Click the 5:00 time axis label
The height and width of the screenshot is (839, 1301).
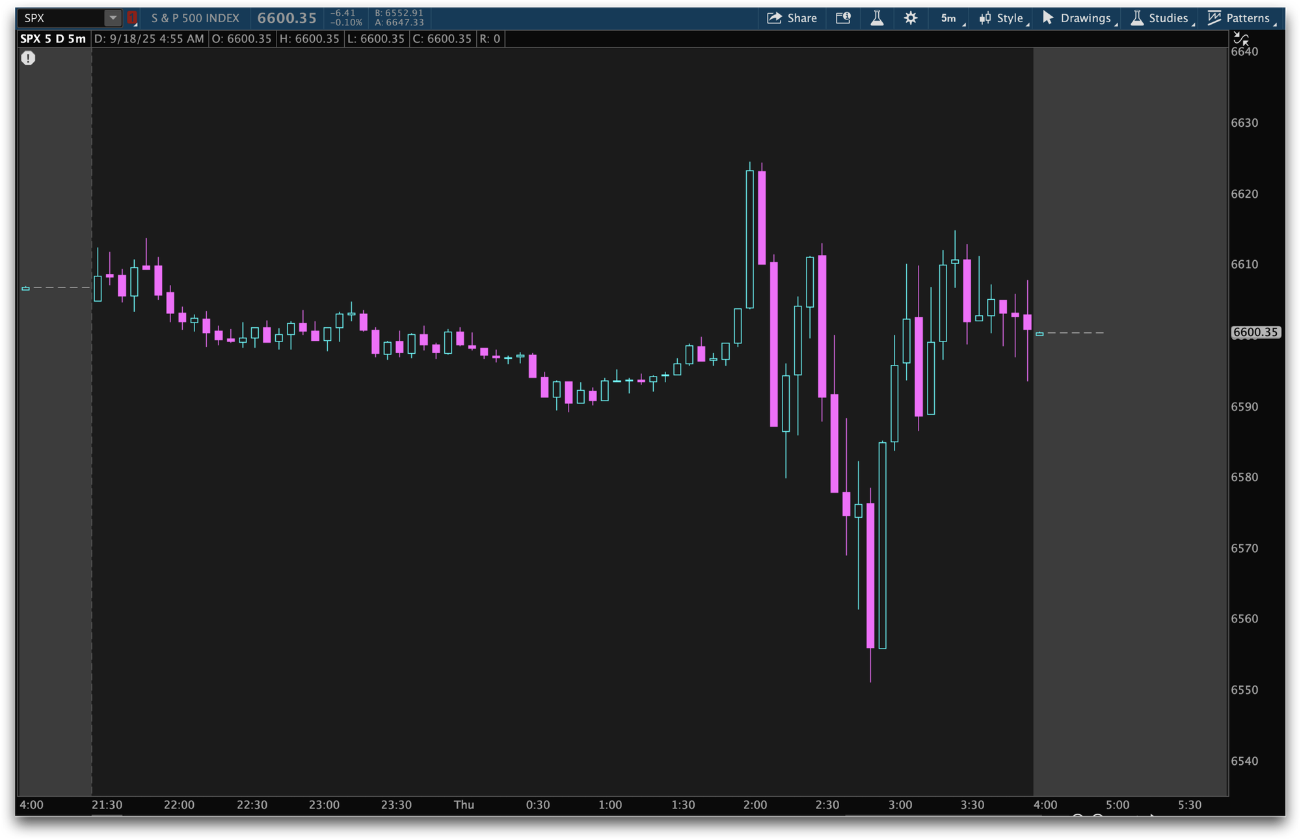click(x=1118, y=805)
